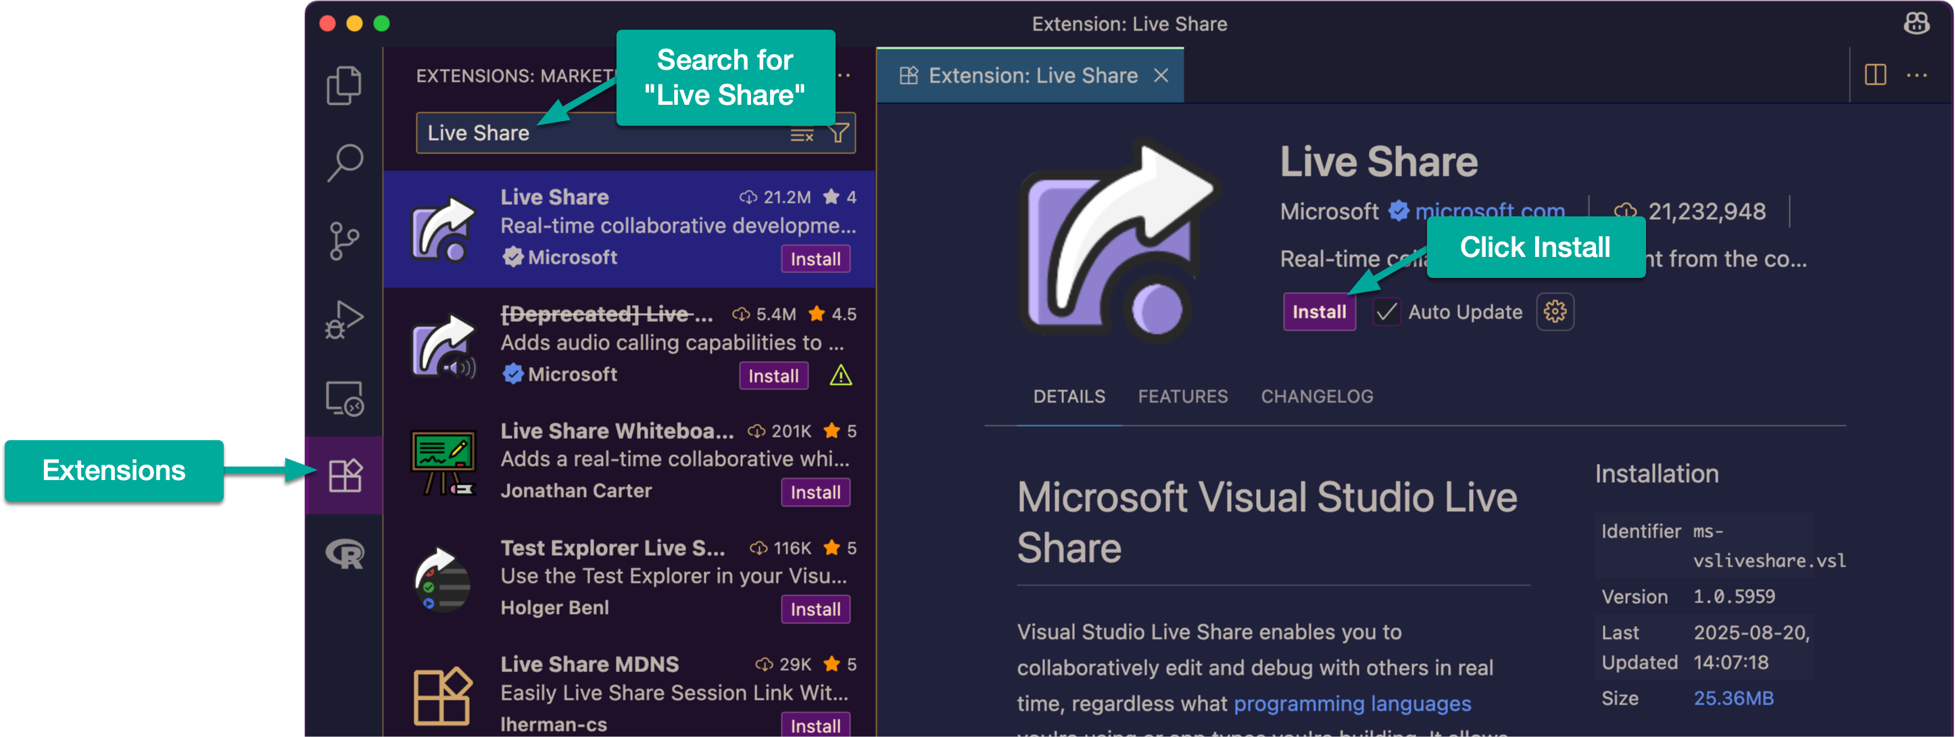Open the Explorer view in activity bar
The image size is (1955, 737).
[x=344, y=85]
